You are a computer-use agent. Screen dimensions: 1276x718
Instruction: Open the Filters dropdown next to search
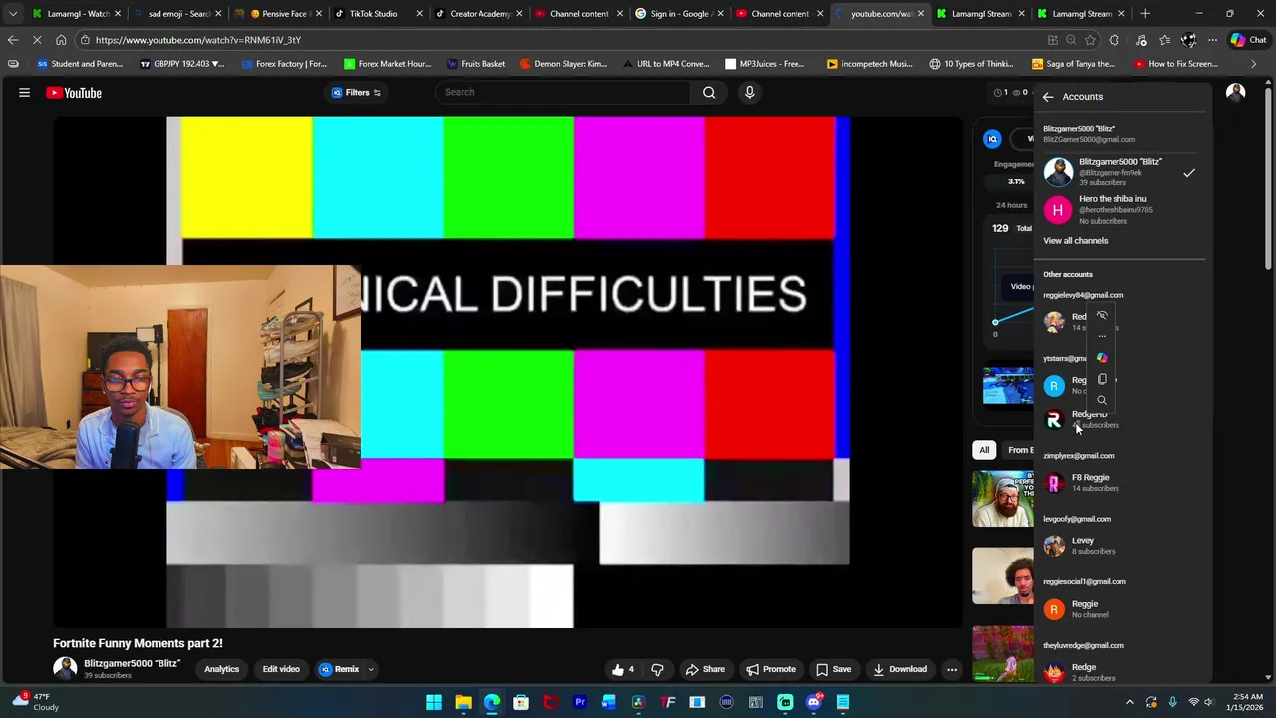(356, 92)
